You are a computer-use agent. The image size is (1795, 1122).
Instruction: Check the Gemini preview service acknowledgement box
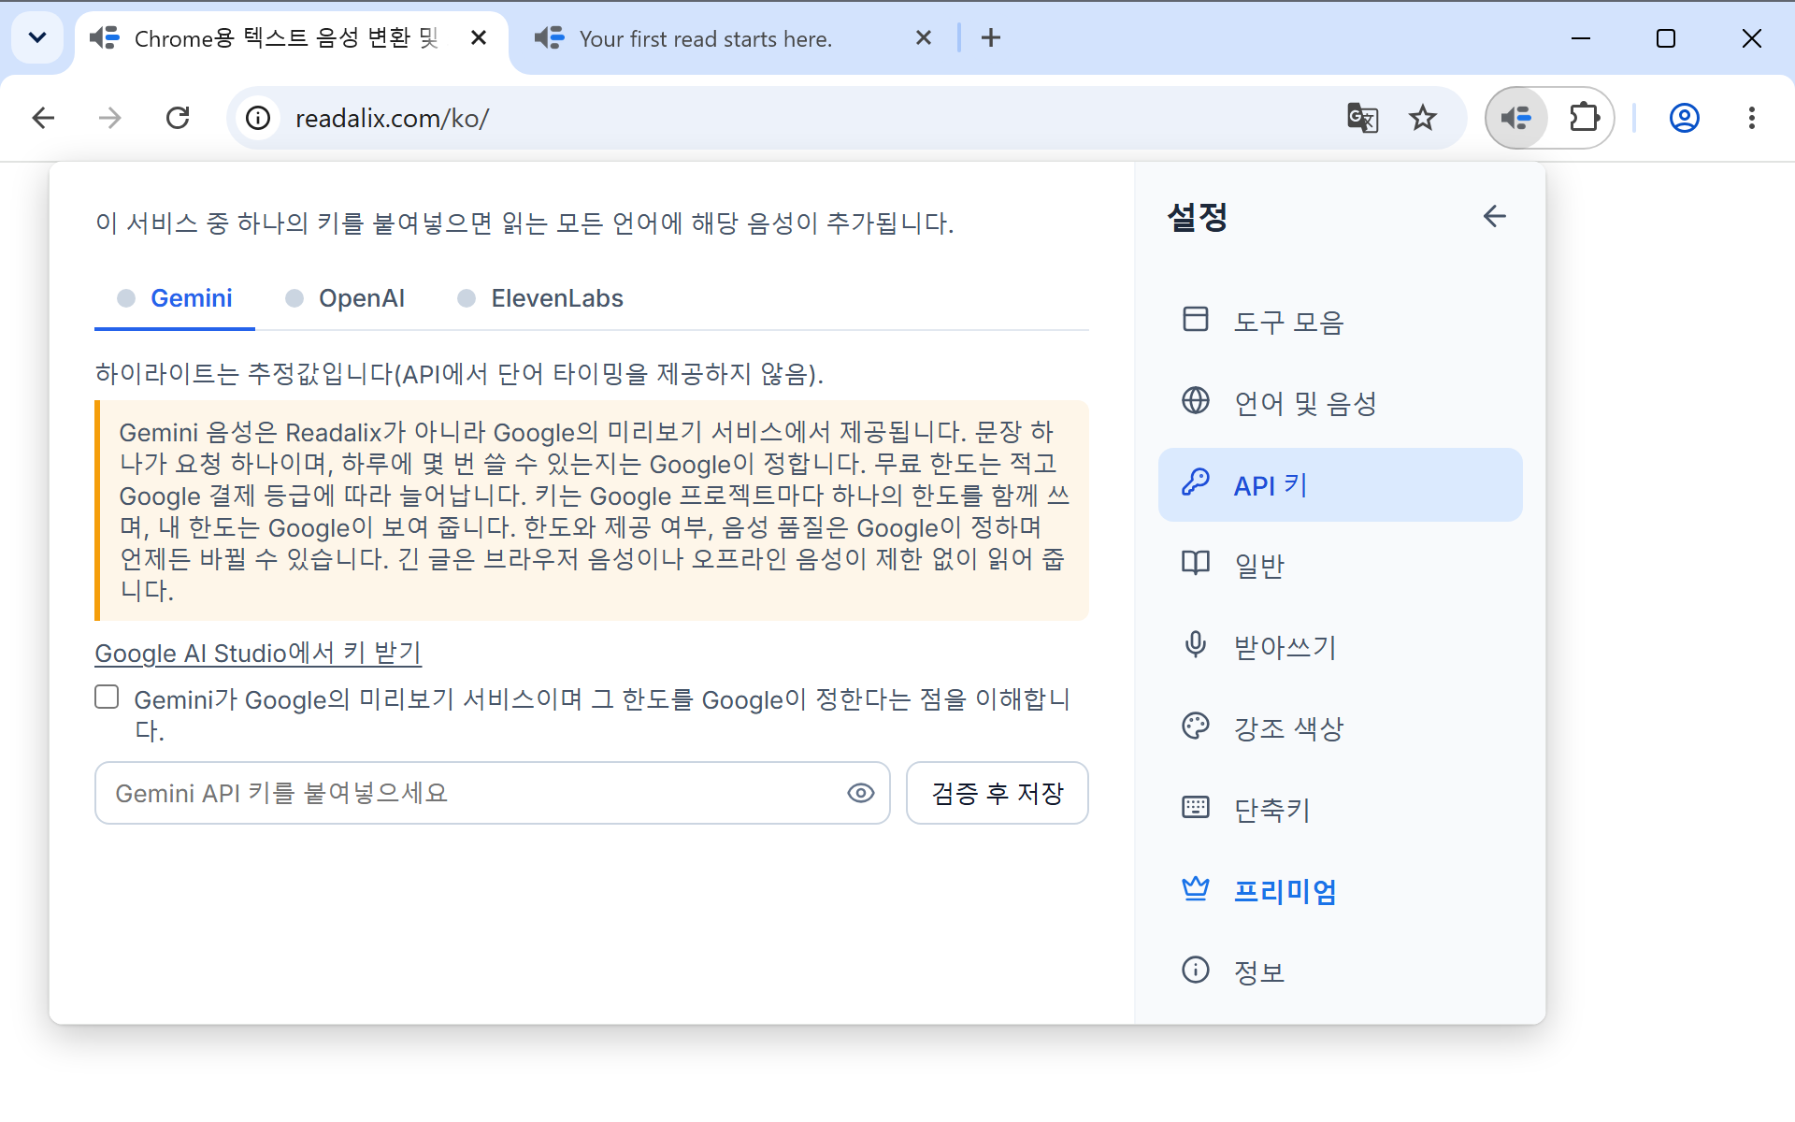point(107,697)
